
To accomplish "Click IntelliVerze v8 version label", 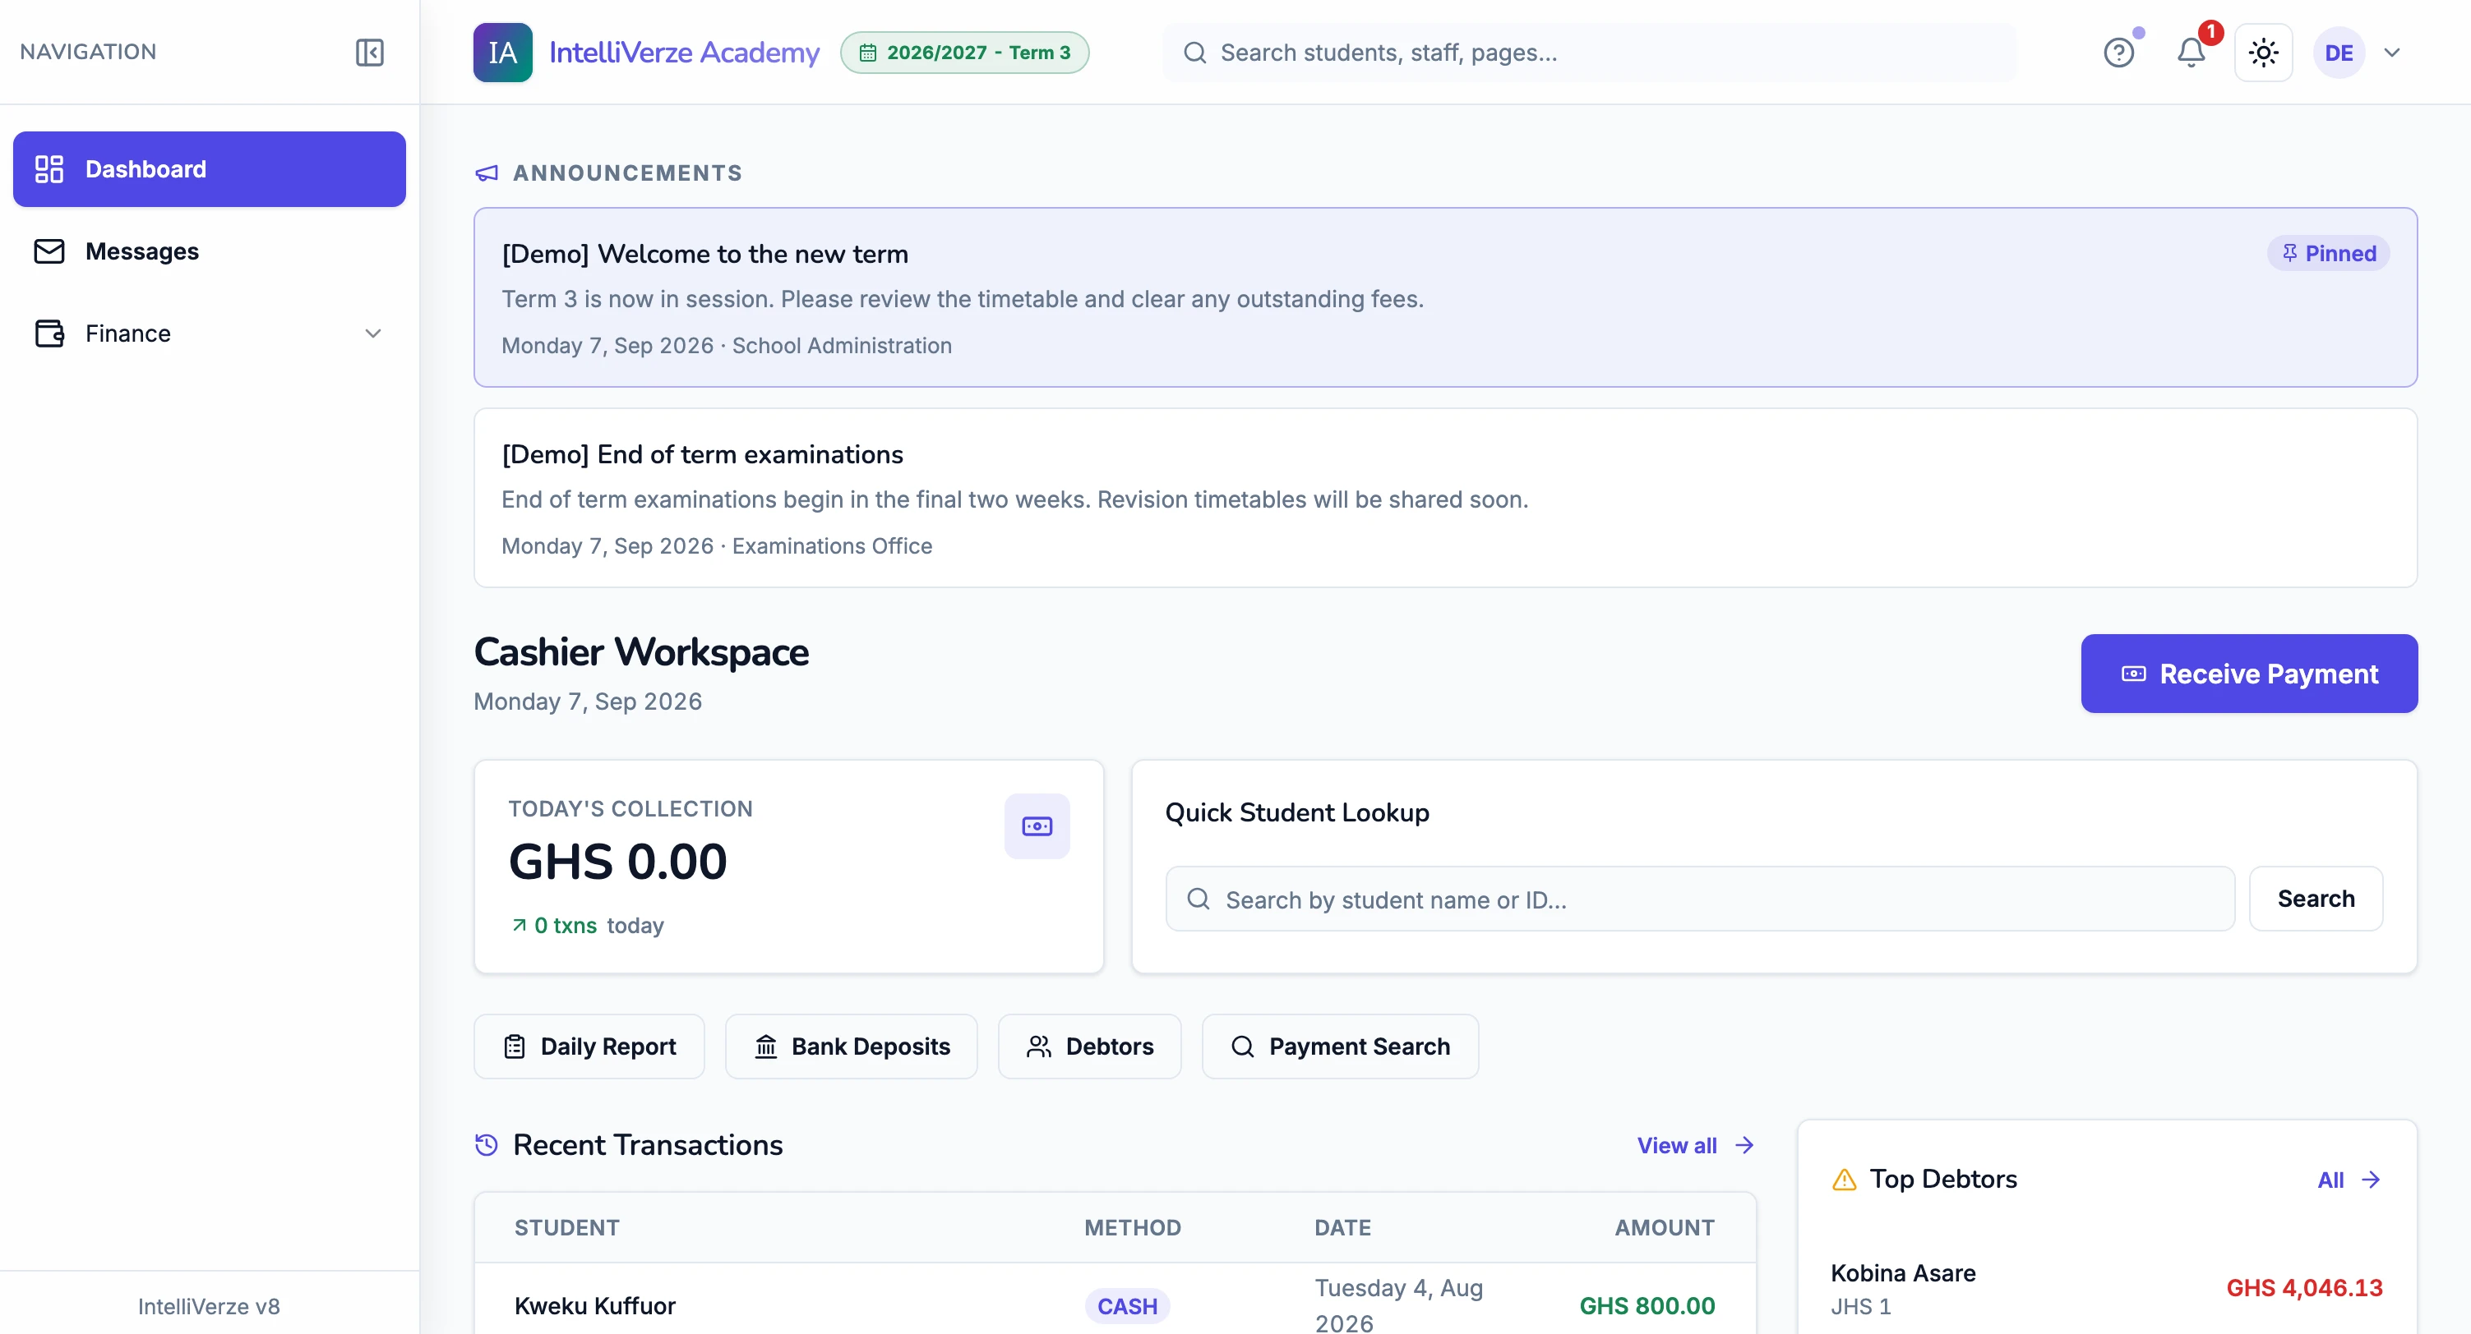I will coord(209,1306).
